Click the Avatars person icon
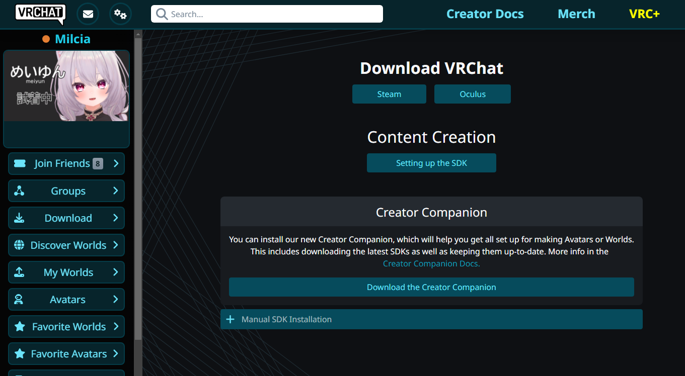Image resolution: width=685 pixels, height=376 pixels. [x=19, y=299]
